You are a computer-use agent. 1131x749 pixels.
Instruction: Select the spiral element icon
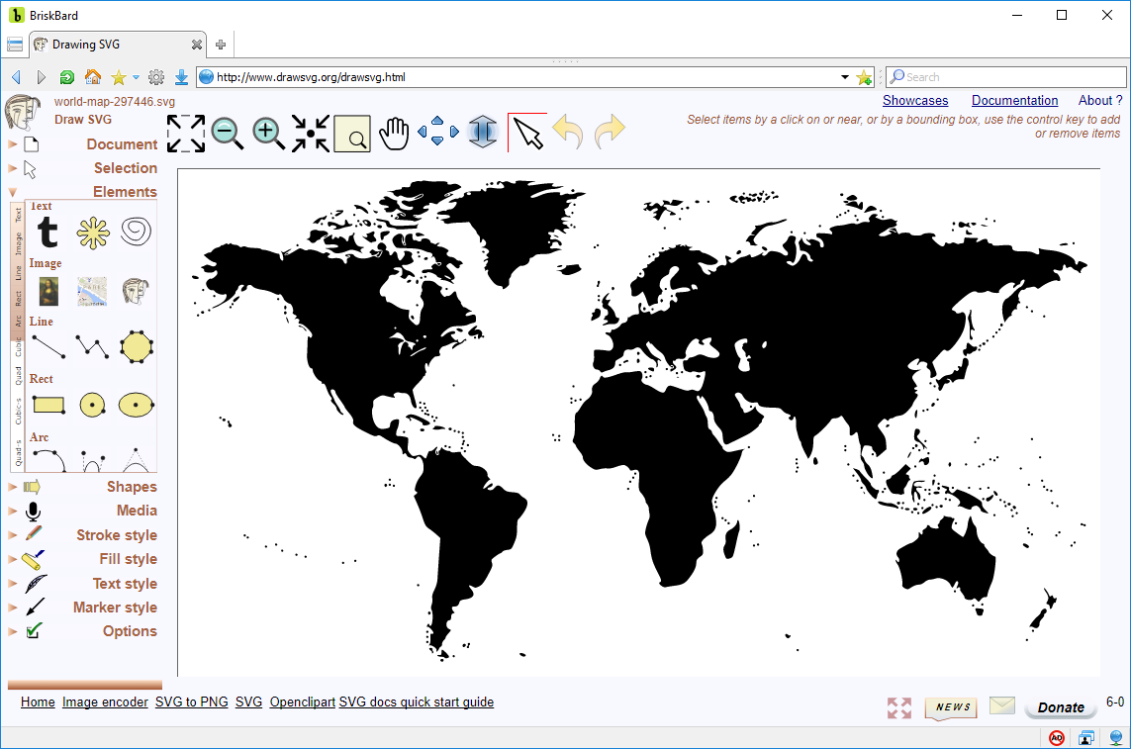135,230
